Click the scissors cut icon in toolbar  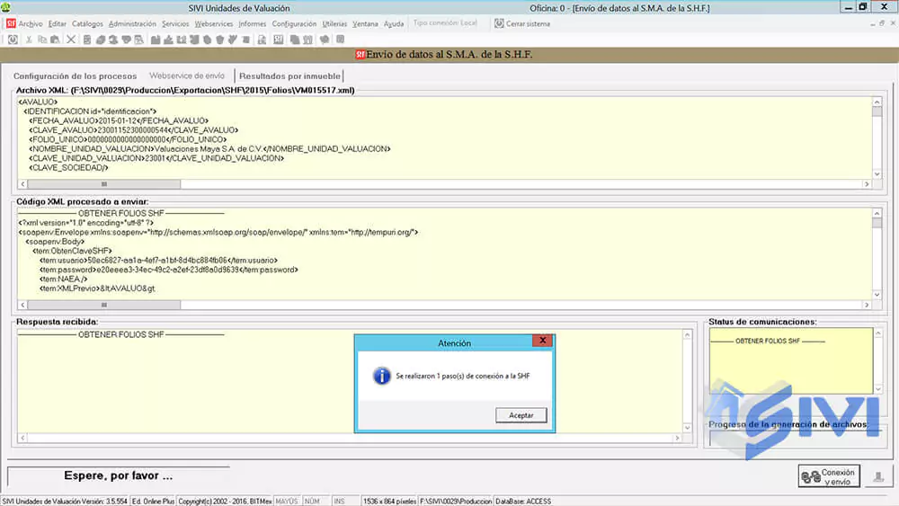tap(29, 40)
